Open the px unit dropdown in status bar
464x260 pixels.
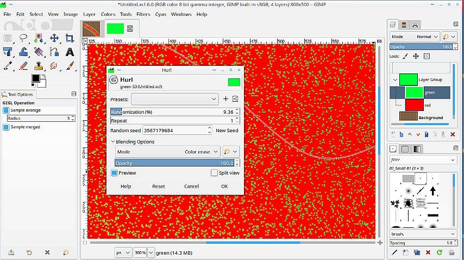point(123,252)
